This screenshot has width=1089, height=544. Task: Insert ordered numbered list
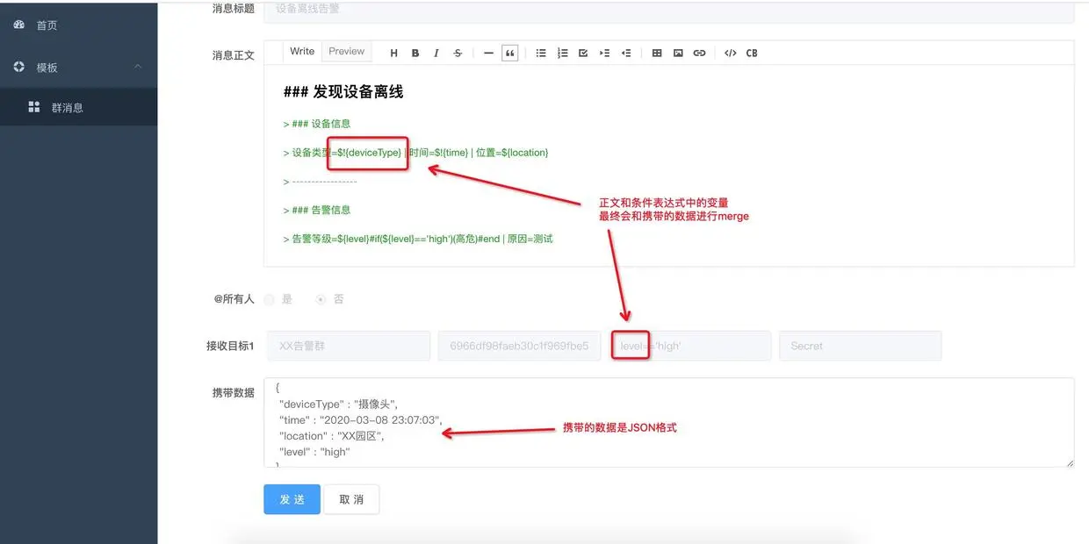click(x=562, y=53)
